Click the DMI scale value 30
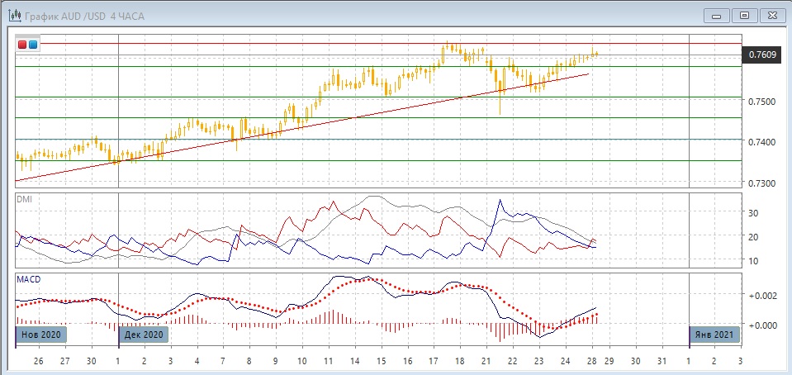Image resolution: width=792 pixels, height=375 pixels. [x=752, y=212]
